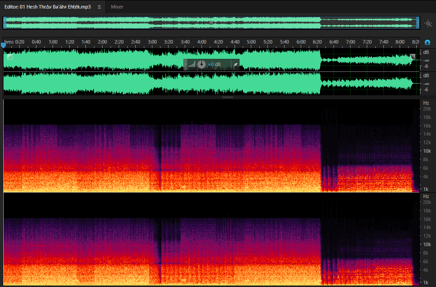
Task: Click the hms time format label
Action: [x=9, y=42]
